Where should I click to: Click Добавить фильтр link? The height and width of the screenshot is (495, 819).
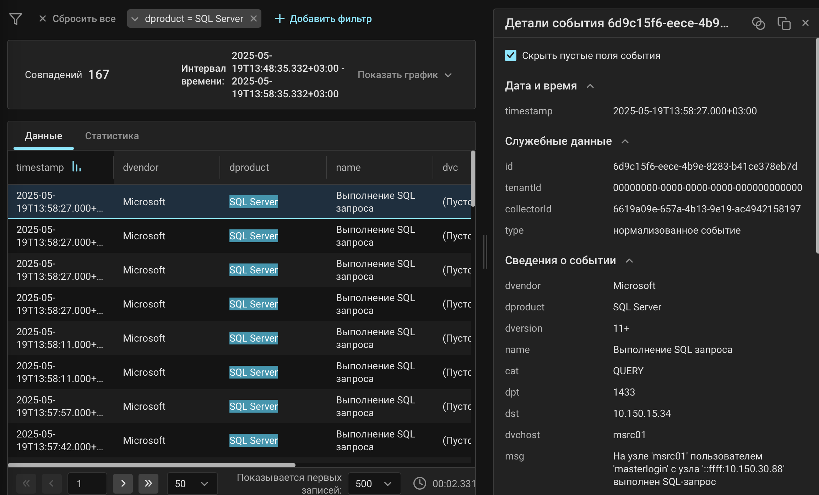coord(324,18)
